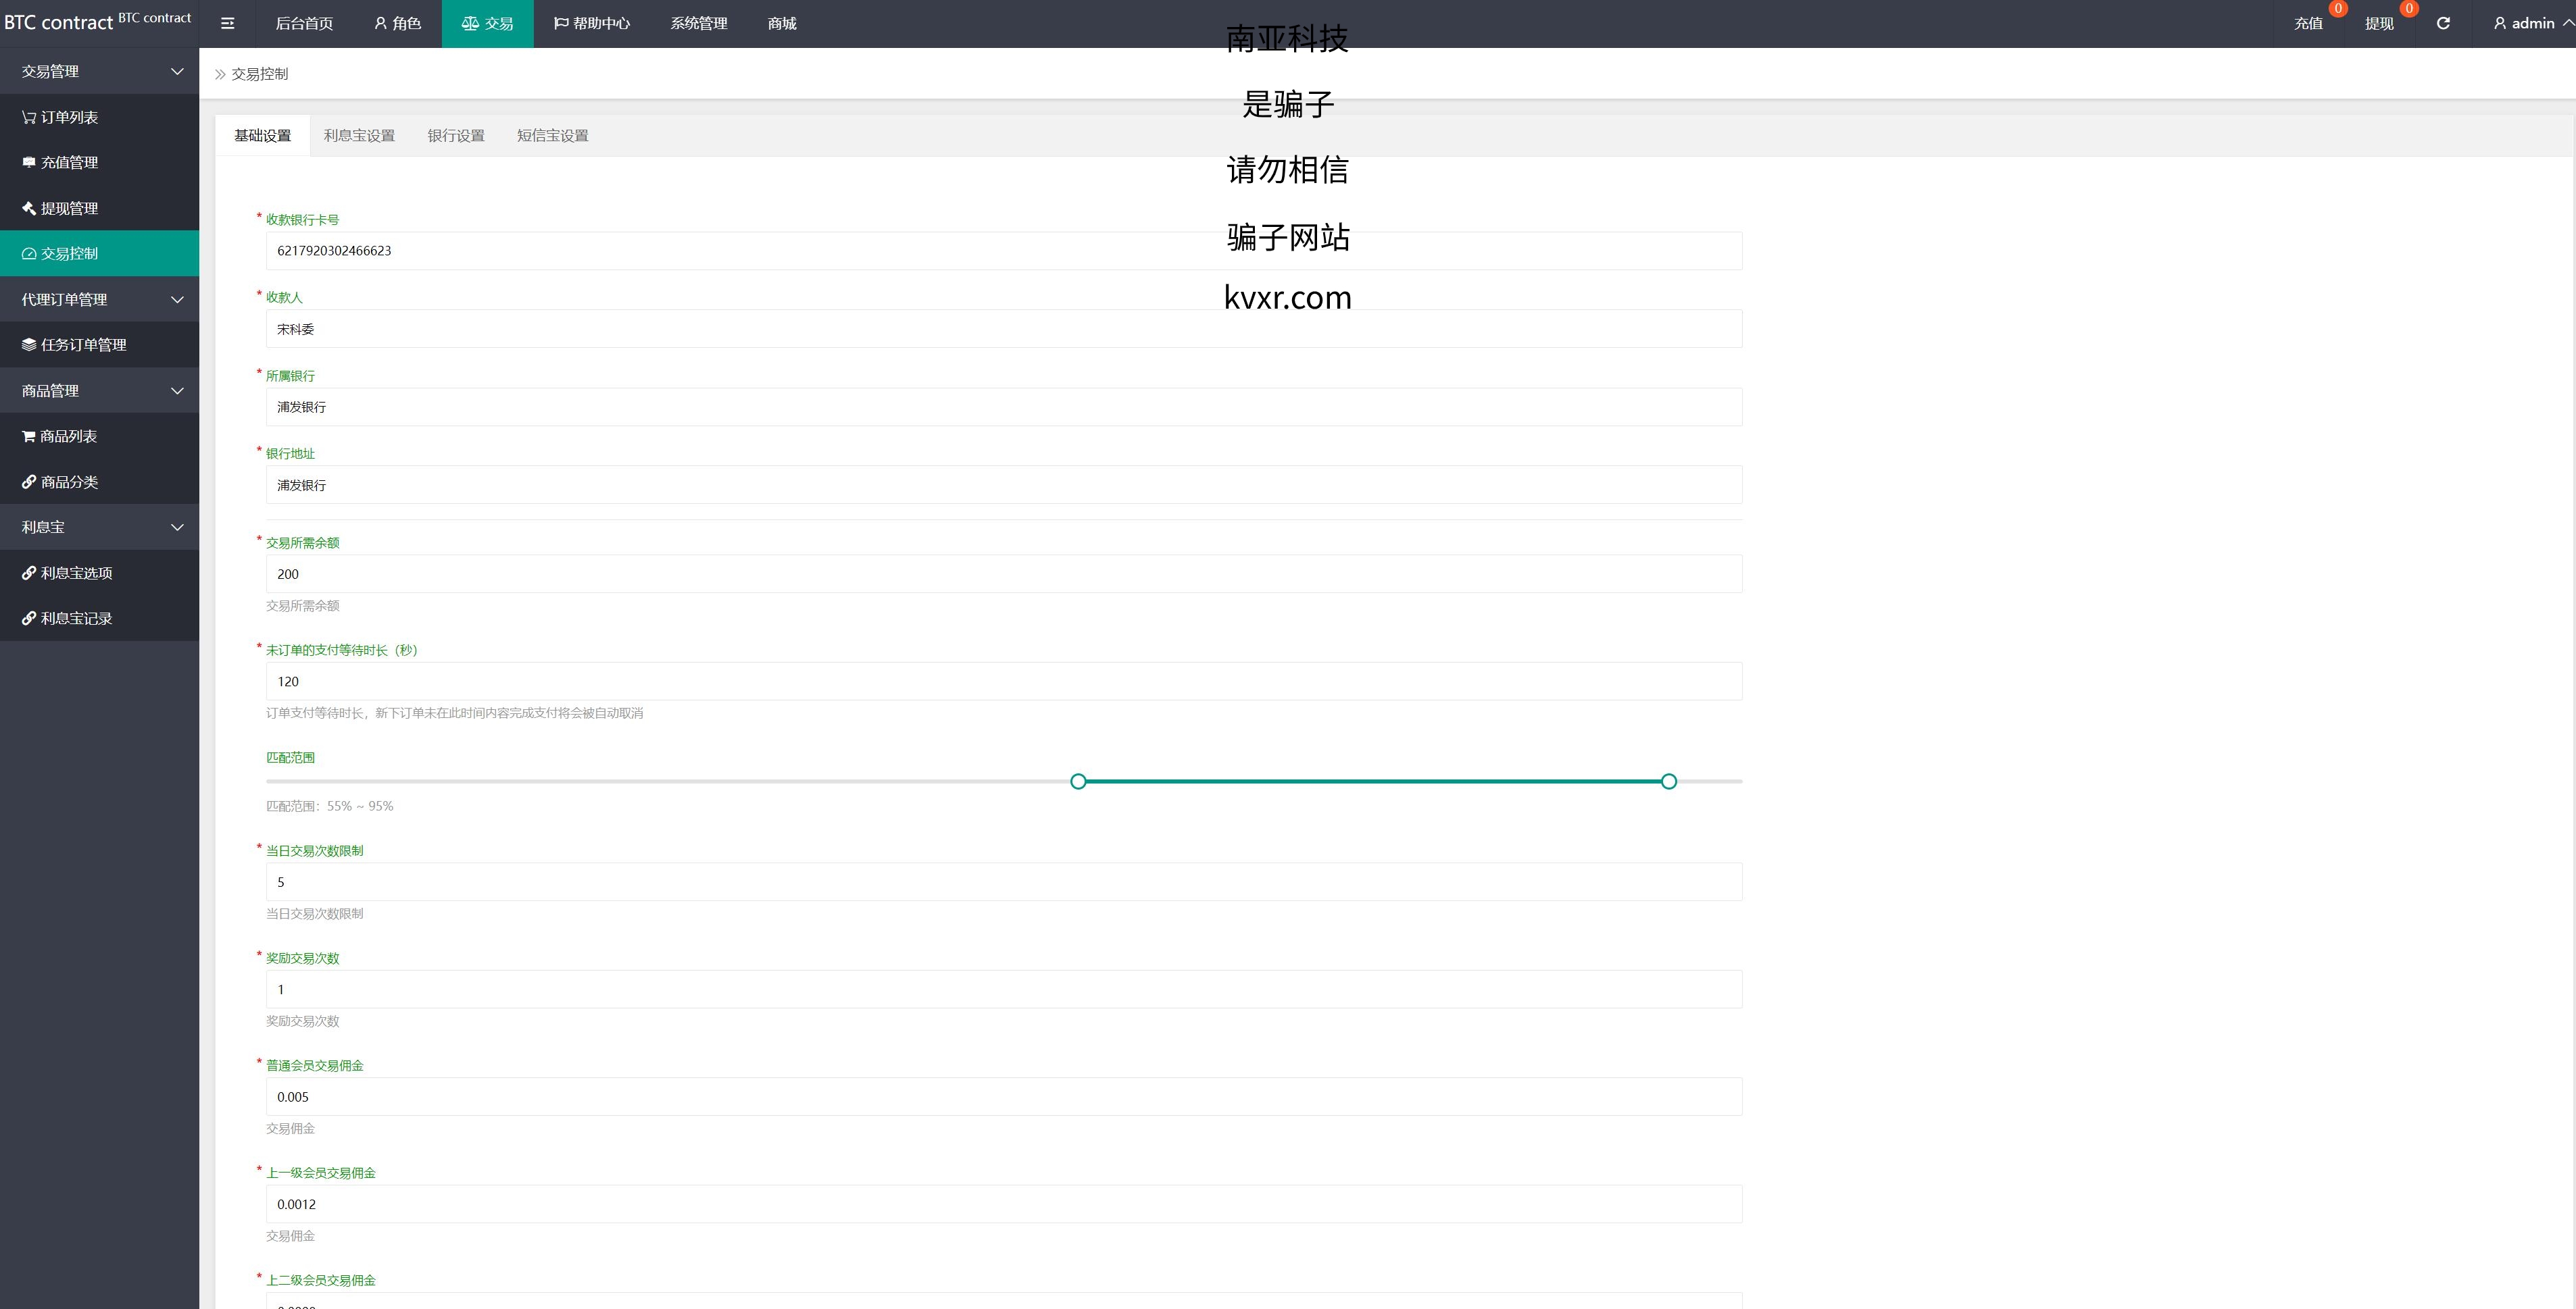The height and width of the screenshot is (1309, 2576).
Task: Click the 奖励交易次数 input field
Action: [x=1004, y=990]
